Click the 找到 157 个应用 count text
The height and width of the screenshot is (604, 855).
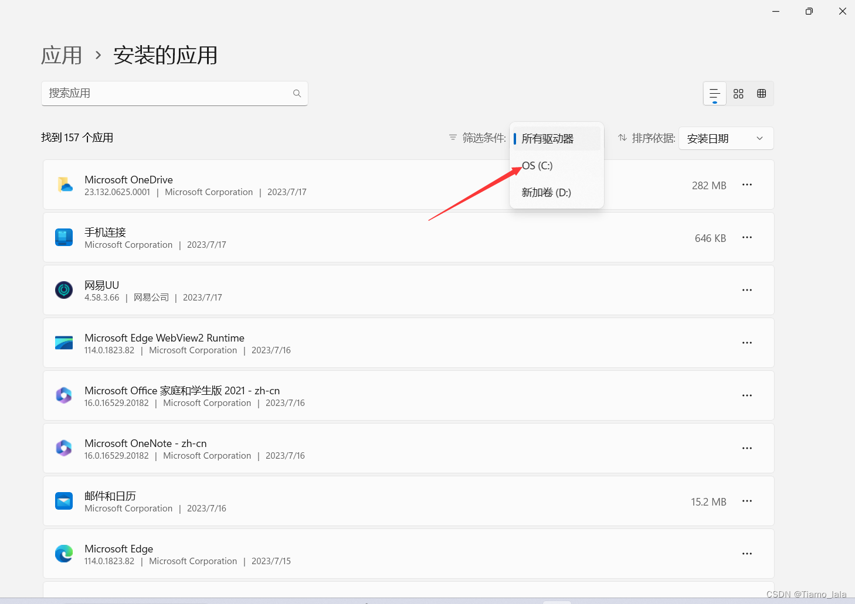point(77,138)
